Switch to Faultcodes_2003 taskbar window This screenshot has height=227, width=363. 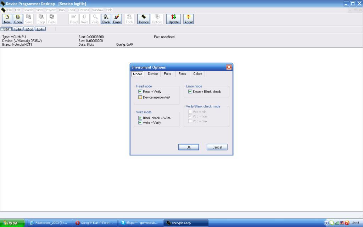pos(50,223)
